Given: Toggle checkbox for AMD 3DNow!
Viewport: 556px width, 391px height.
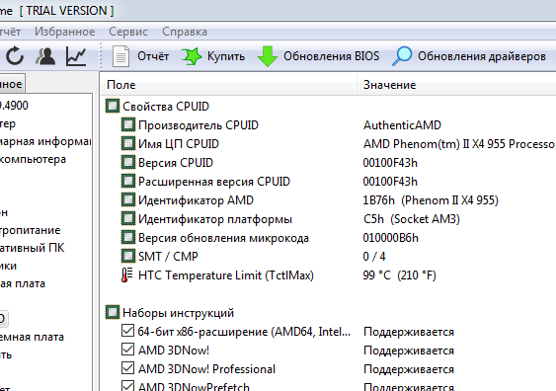Looking at the screenshot, I should click(x=127, y=350).
